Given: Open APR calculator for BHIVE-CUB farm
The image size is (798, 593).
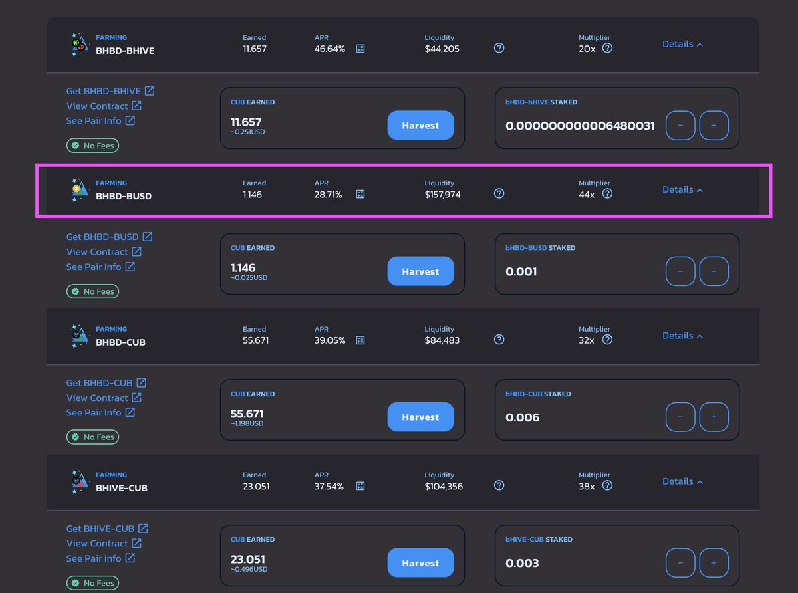Looking at the screenshot, I should [360, 486].
